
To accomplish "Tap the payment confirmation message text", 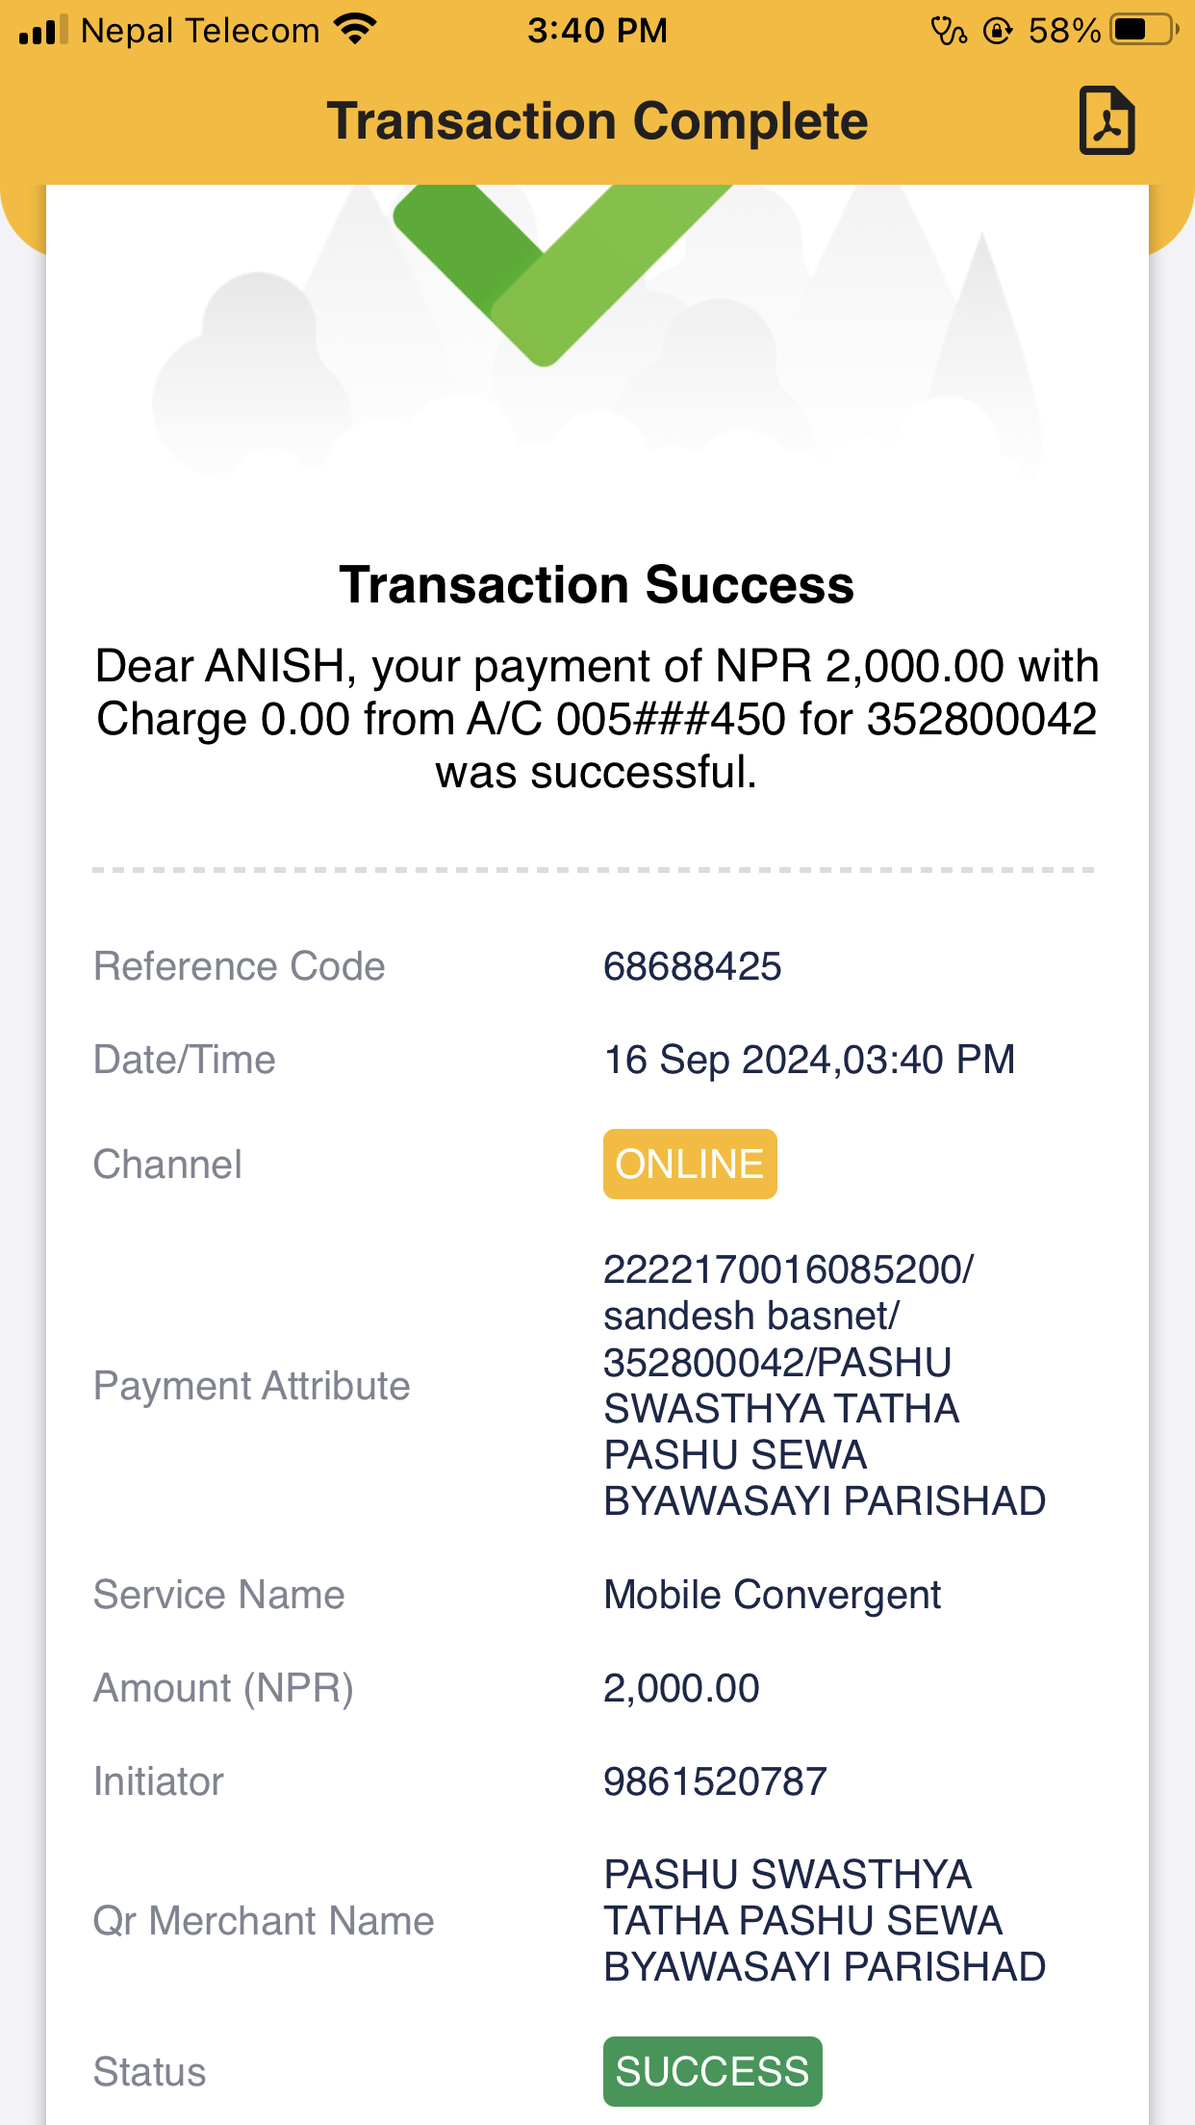I will point(597,719).
